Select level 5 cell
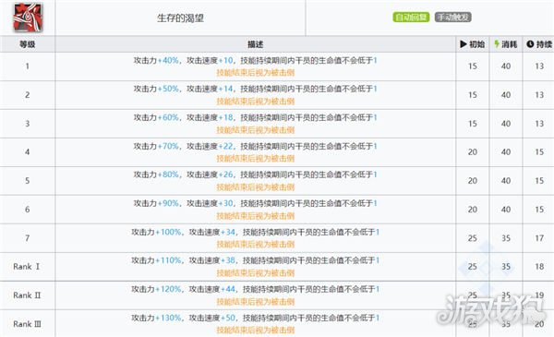 (27, 181)
